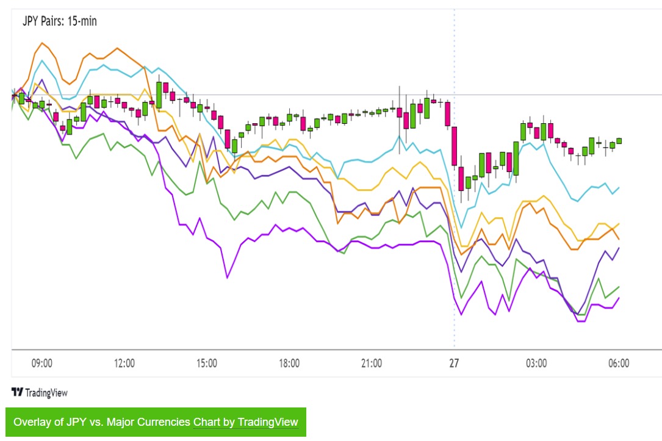Select the tall green candlestick after 12:00
The image size is (662, 441).
click(x=159, y=95)
